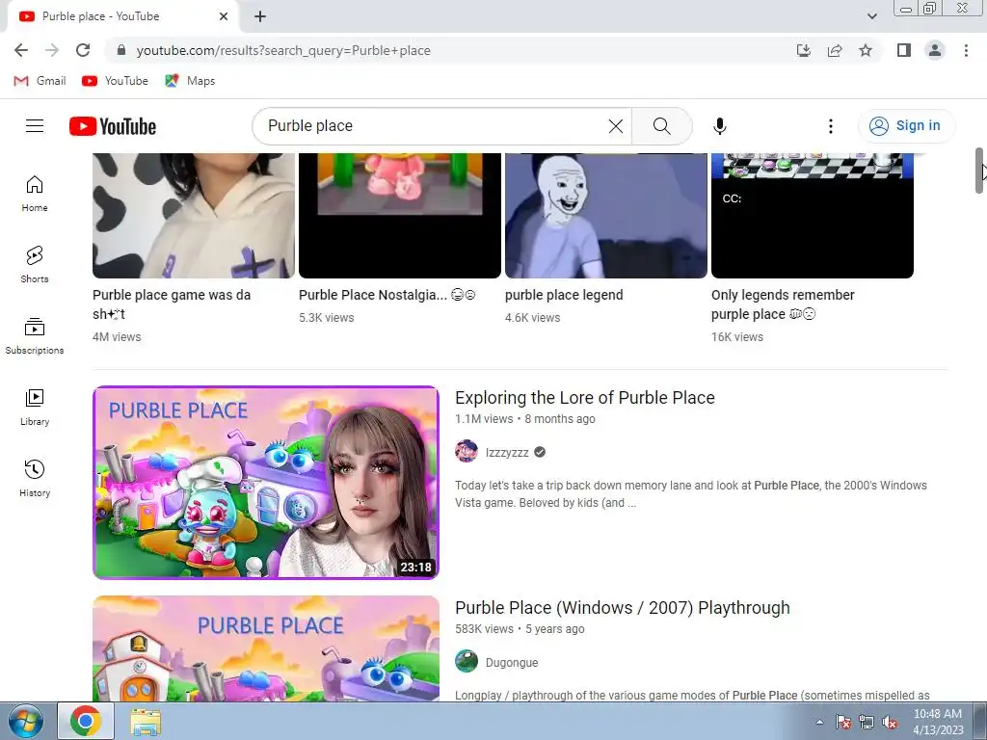Image resolution: width=987 pixels, height=740 pixels.
Task: Open YouTube settings three-dot menu
Action: tap(830, 126)
